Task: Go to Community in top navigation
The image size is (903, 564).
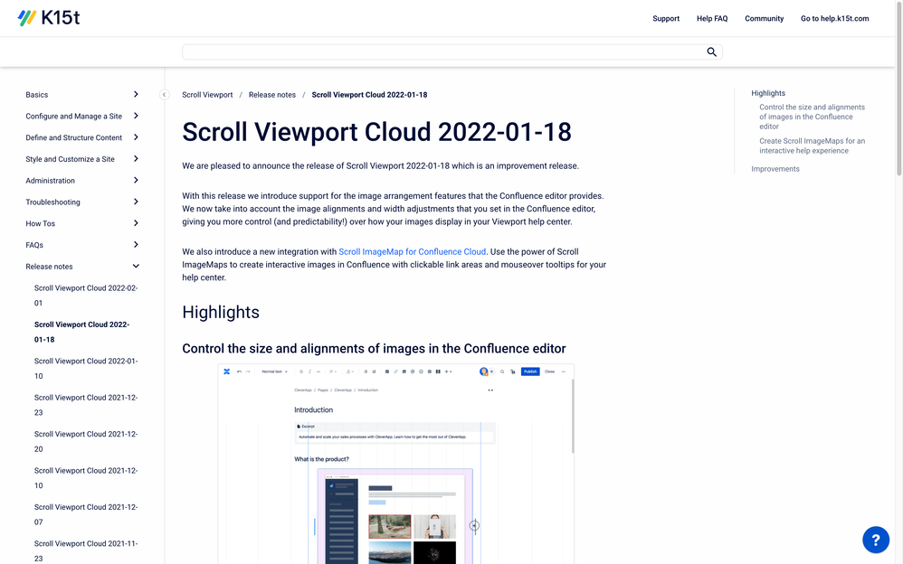Action: 764,18
